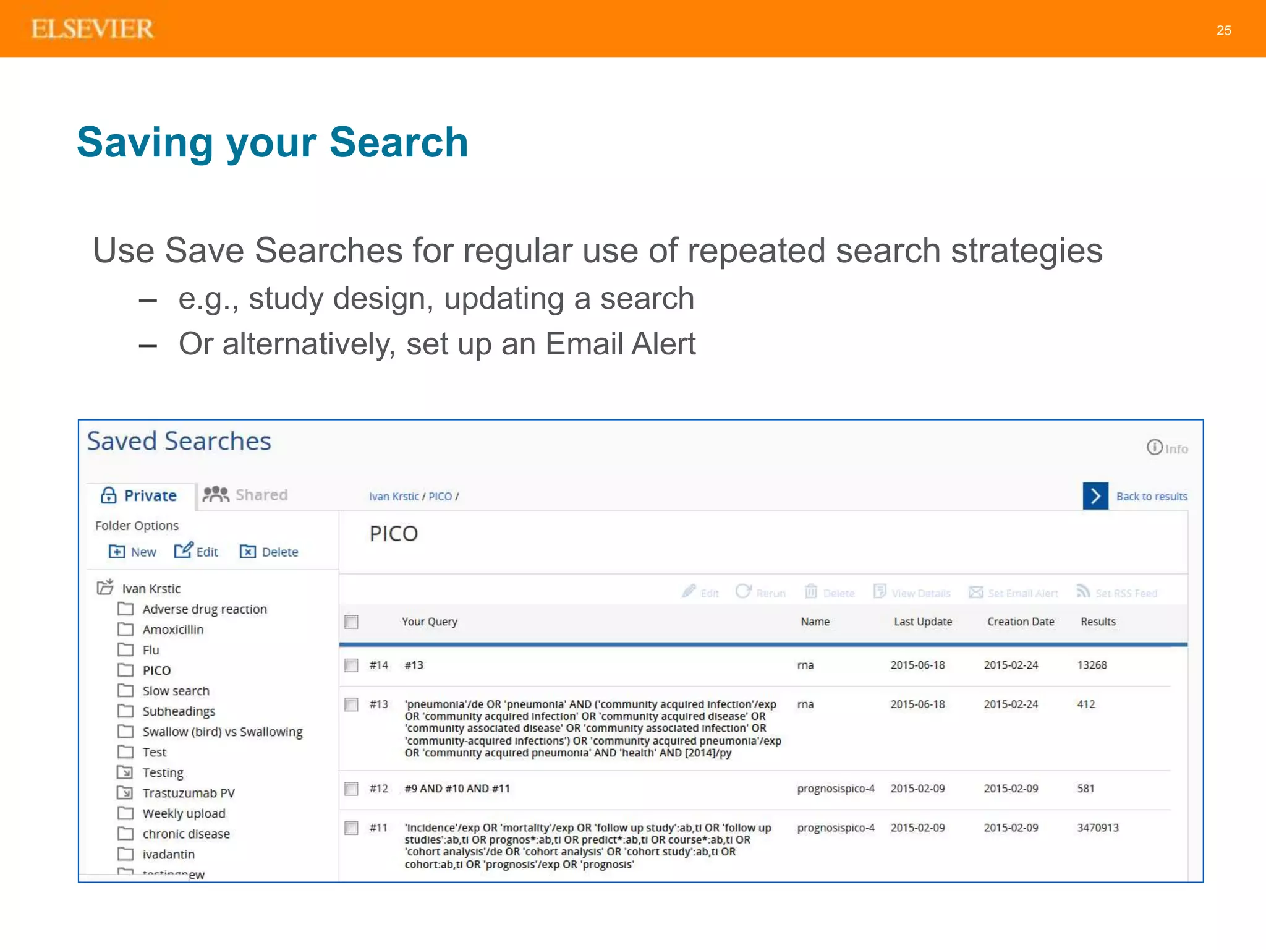The width and height of the screenshot is (1266, 950).
Task: Open the Ivan Krstic breadcrumb link
Action: (394, 496)
